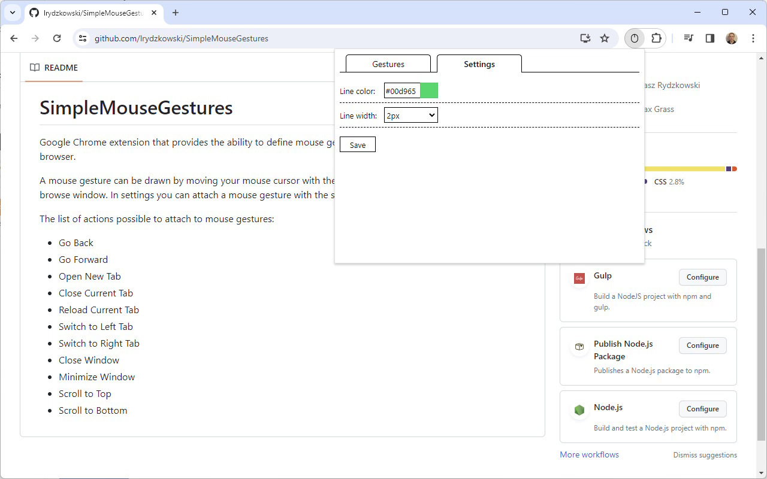767x479 pixels.
Task: Open the site information icon in address bar
Action: click(x=83, y=38)
